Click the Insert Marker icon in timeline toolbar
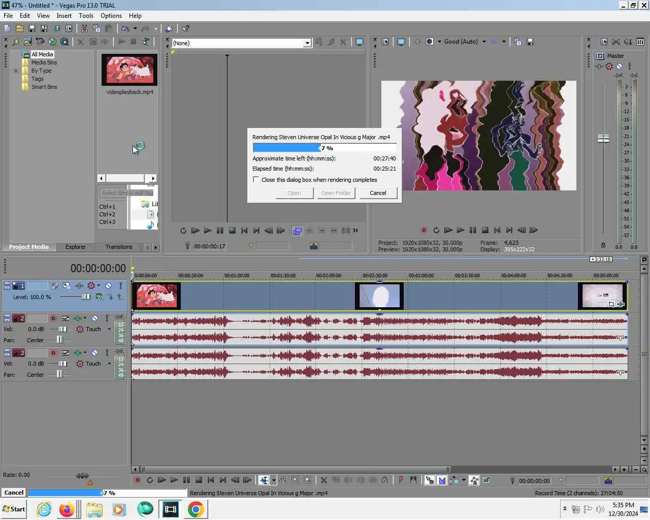 [x=401, y=480]
